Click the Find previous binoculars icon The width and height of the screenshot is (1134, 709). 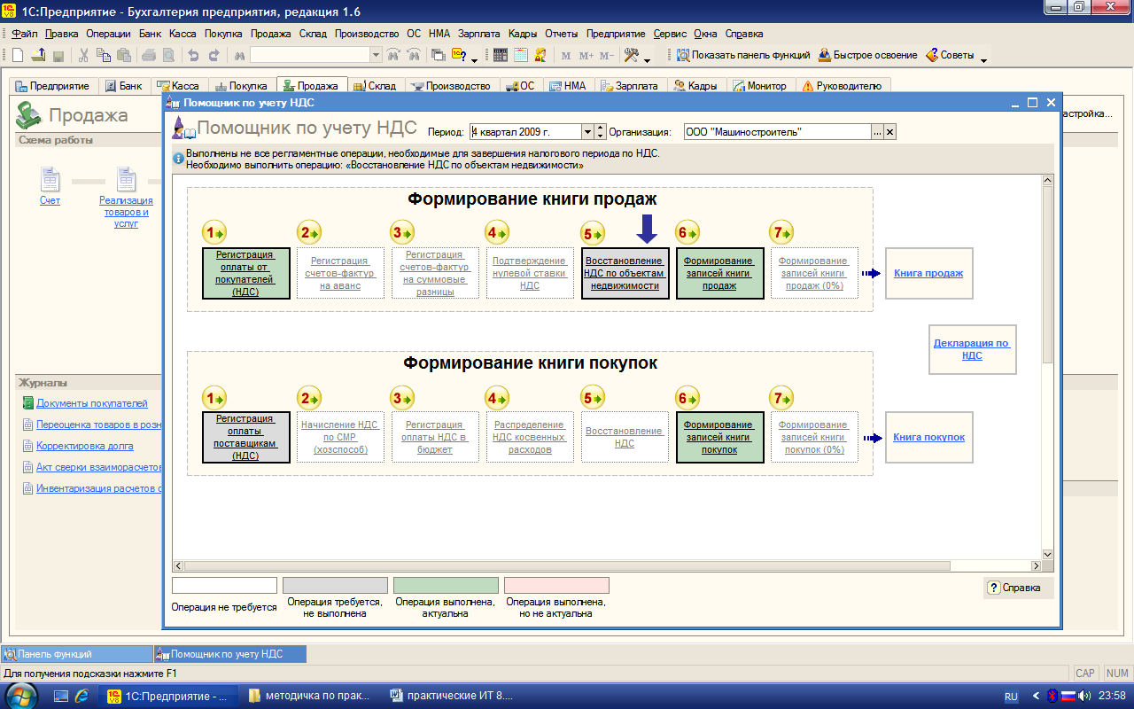(413, 55)
